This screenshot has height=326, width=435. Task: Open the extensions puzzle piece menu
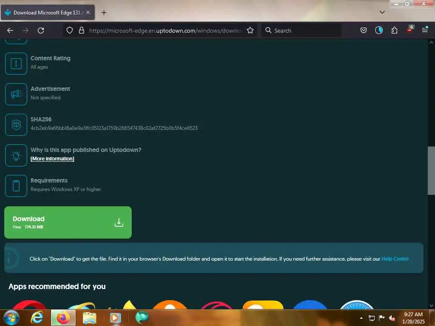[x=394, y=30]
